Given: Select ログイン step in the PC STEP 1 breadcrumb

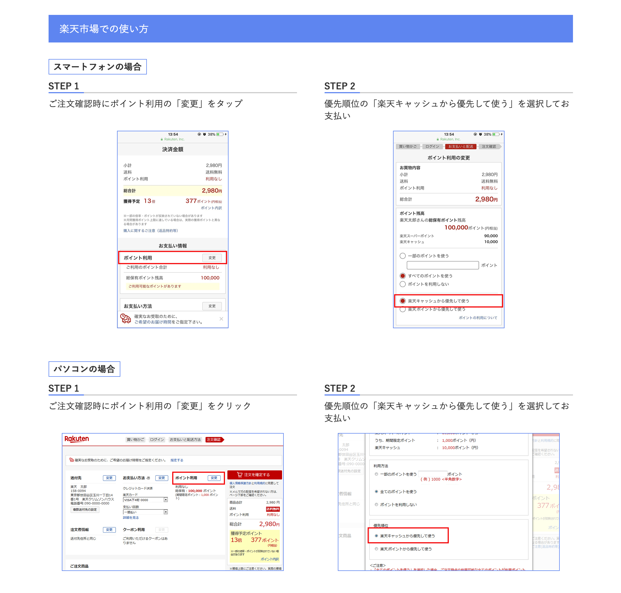Looking at the screenshot, I should click(x=157, y=440).
